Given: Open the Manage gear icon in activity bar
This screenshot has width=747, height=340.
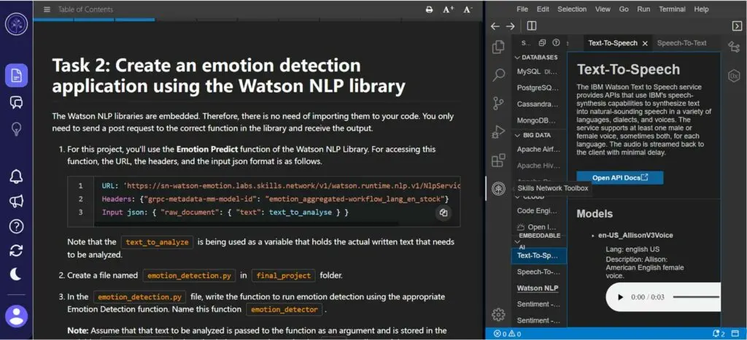Looking at the screenshot, I should (x=498, y=314).
